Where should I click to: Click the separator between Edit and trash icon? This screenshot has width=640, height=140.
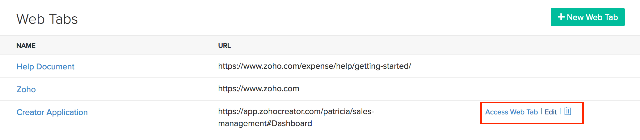[x=560, y=111]
